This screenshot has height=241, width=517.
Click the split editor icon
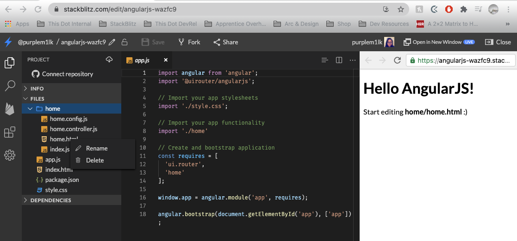pyautogui.click(x=339, y=60)
